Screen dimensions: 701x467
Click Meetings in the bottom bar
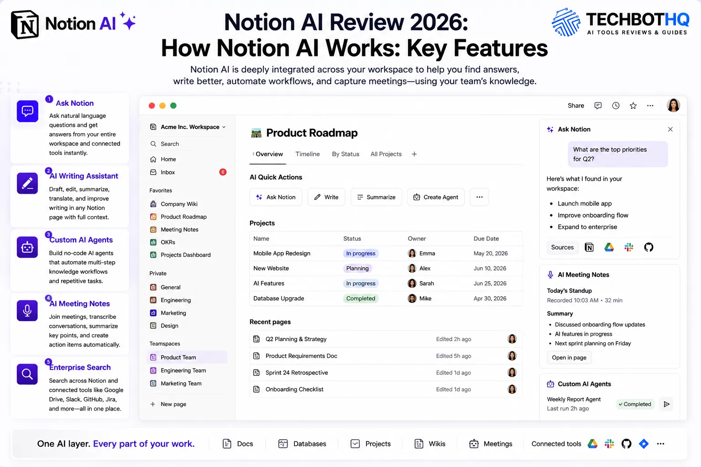[491, 444]
